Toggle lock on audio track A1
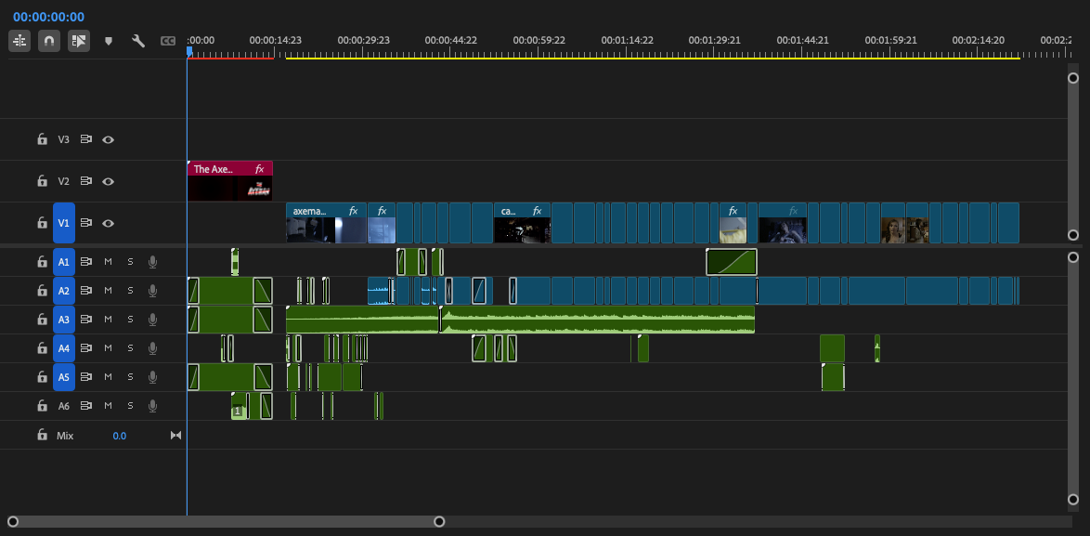Screen dimensions: 1090x536 [x=43, y=261]
